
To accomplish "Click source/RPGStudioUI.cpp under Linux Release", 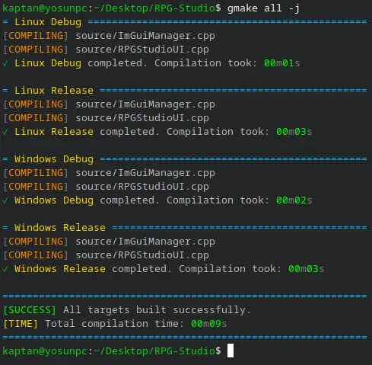I will (142, 118).
